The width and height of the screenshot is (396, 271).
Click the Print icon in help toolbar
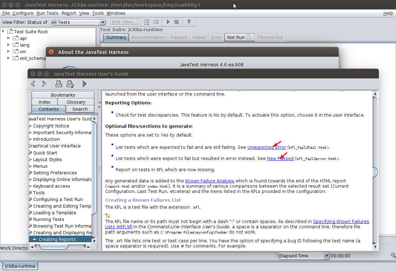[59, 84]
